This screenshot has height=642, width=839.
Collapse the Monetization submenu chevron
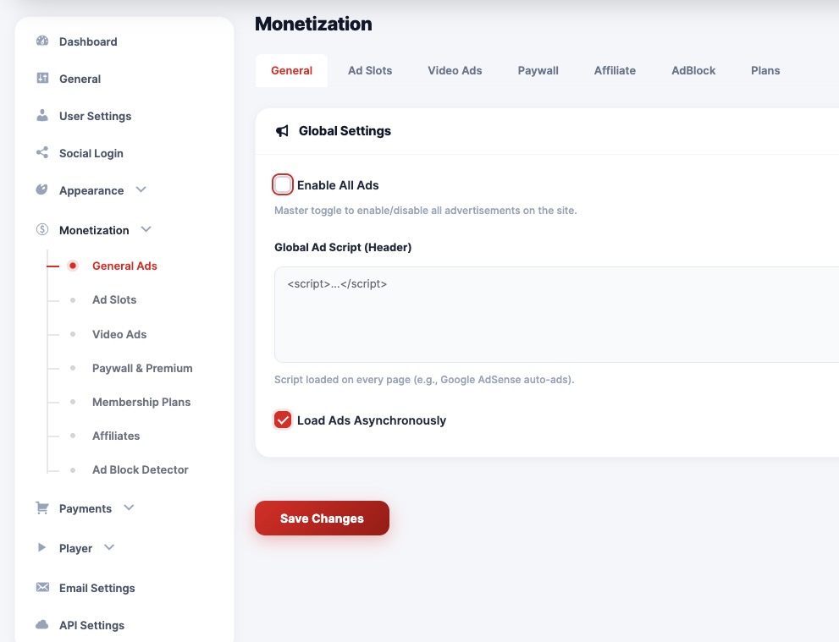coord(146,230)
